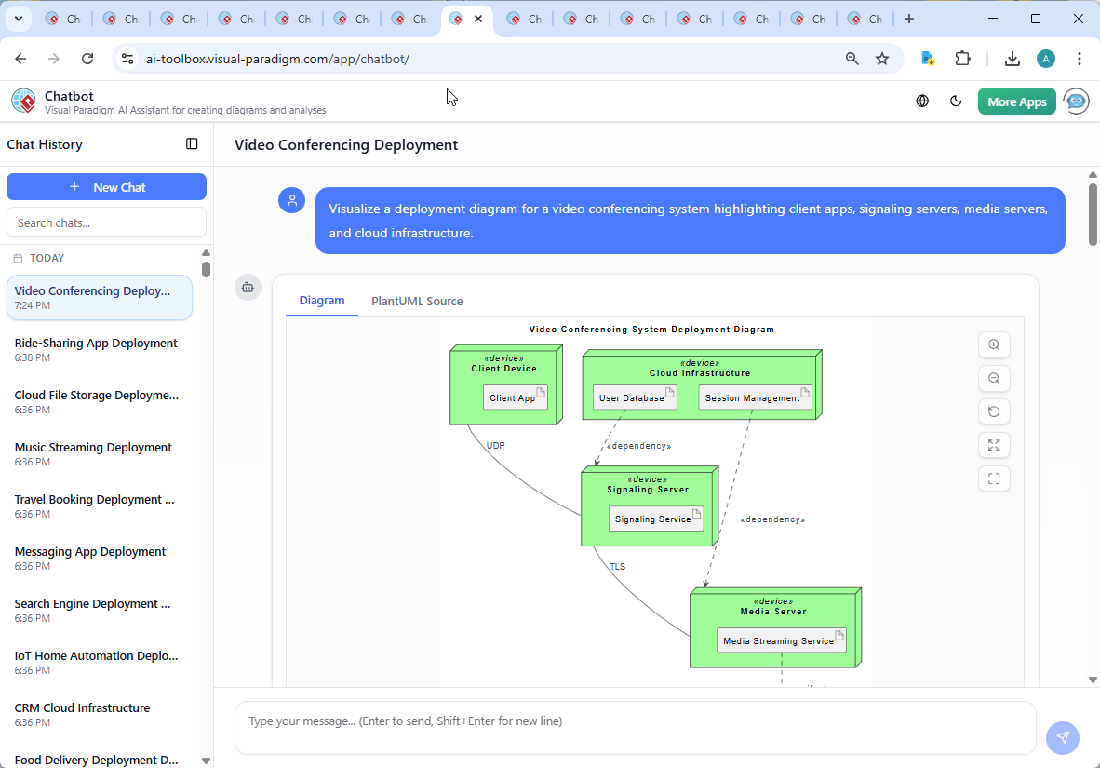Open the Chrome three-dot menu
Viewport: 1100px width, 768px height.
tap(1080, 58)
